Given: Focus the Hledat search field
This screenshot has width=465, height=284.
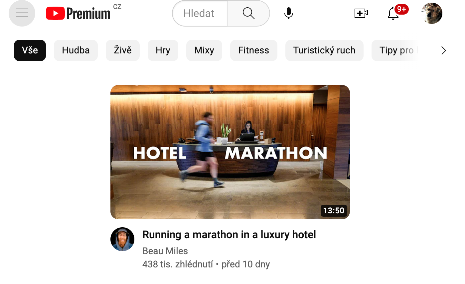Looking at the screenshot, I should [x=200, y=13].
